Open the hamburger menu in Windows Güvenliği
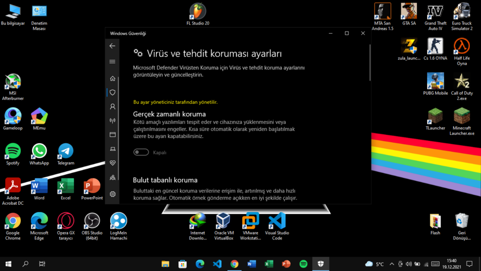The image size is (481, 271). 112,61
